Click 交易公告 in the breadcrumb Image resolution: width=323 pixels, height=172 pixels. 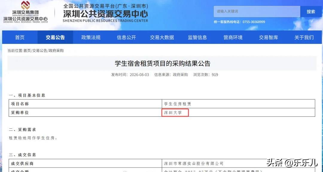(x=39, y=50)
